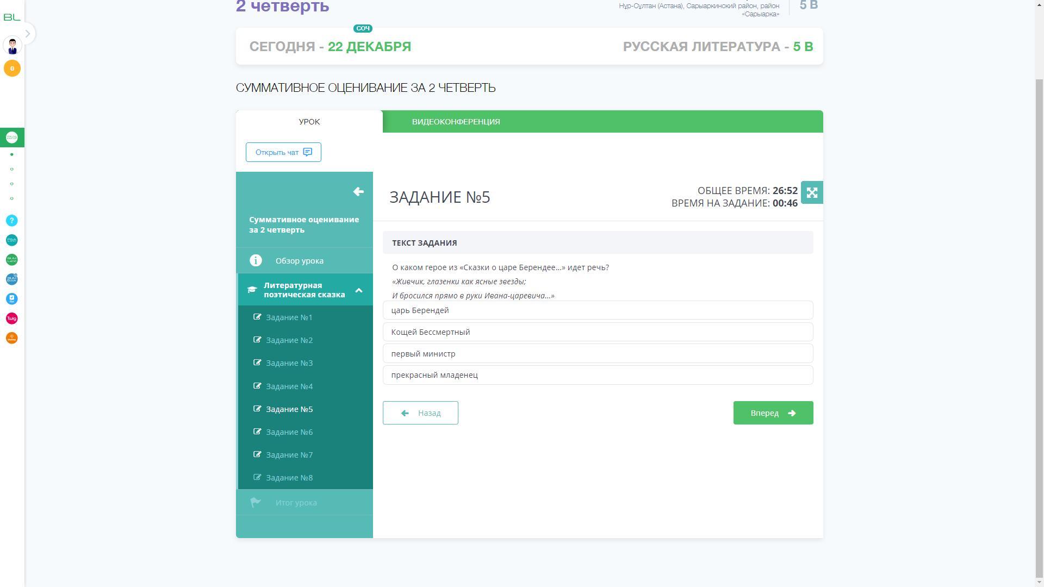
Task: Select answer 'царь Берендей'
Action: 598,310
